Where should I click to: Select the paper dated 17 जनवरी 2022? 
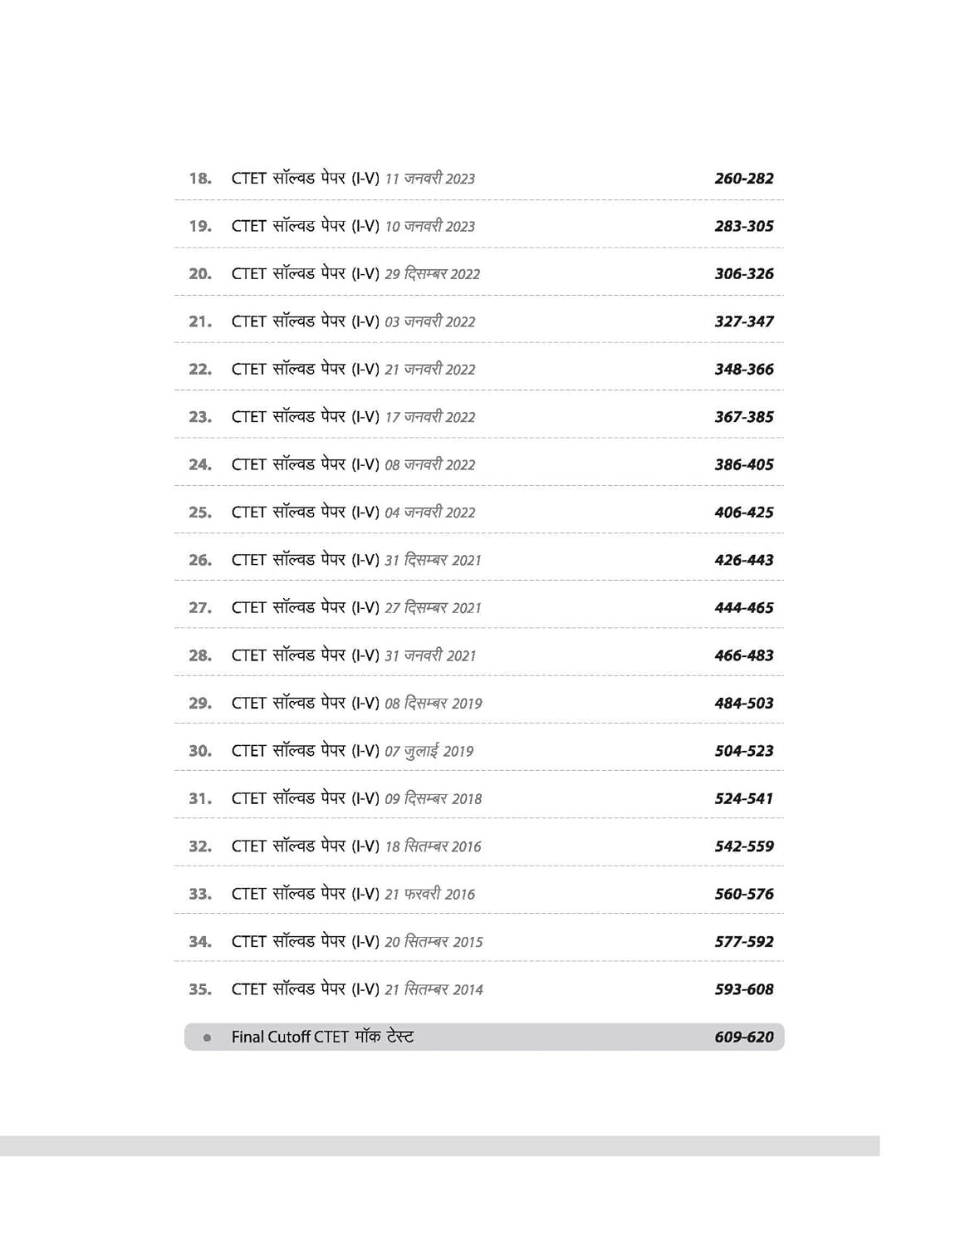[479, 416]
